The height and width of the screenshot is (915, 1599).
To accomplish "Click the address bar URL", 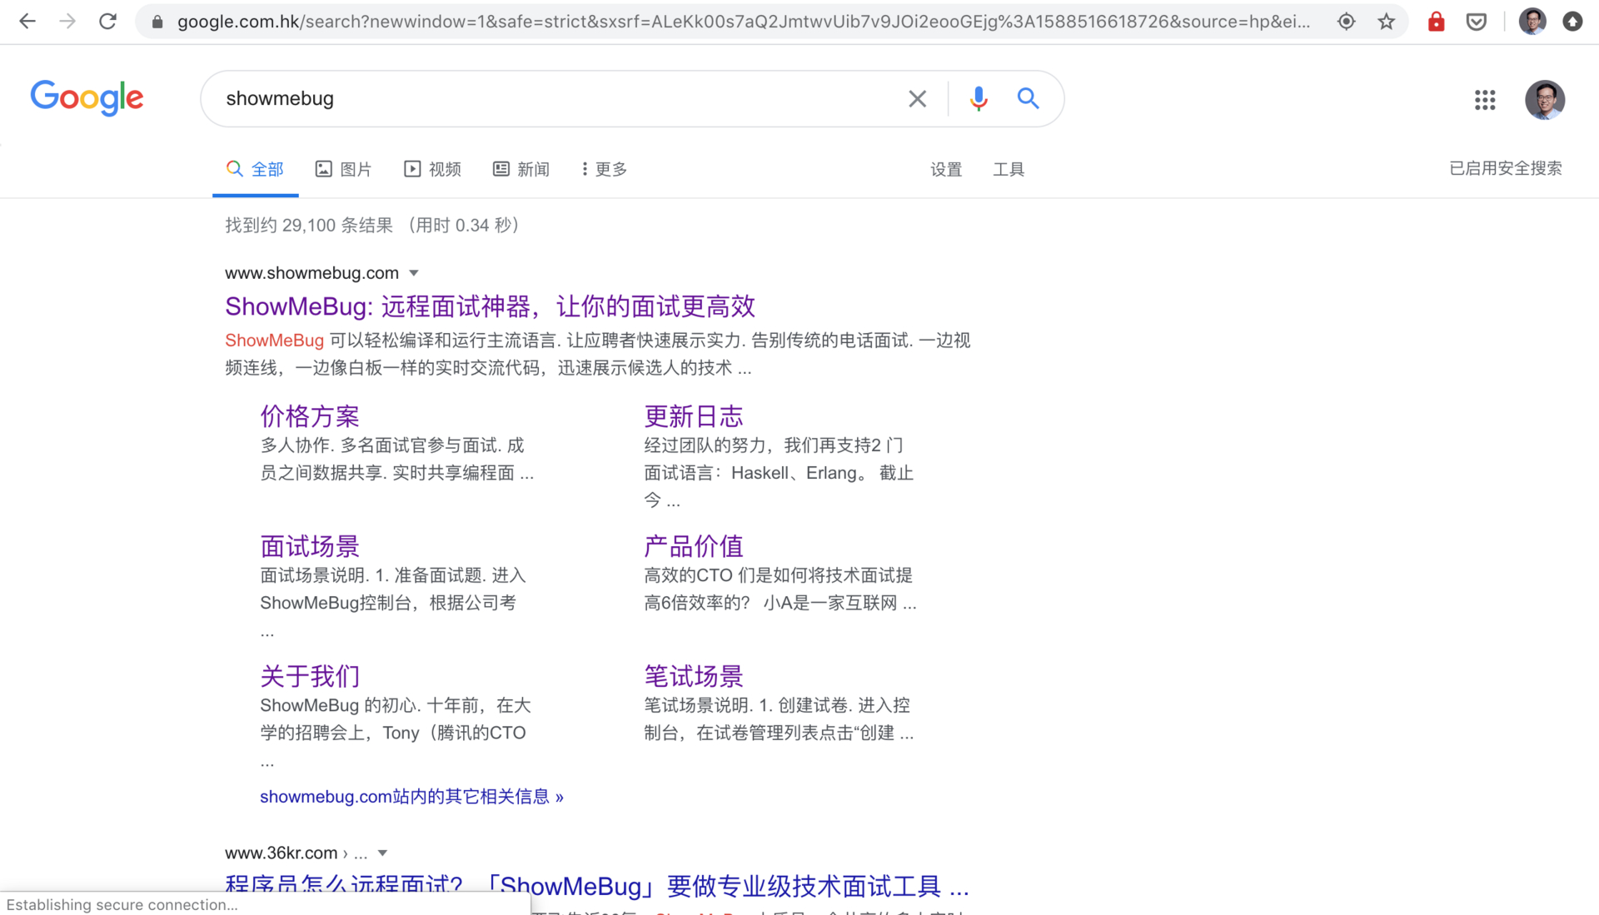I will pos(743,22).
